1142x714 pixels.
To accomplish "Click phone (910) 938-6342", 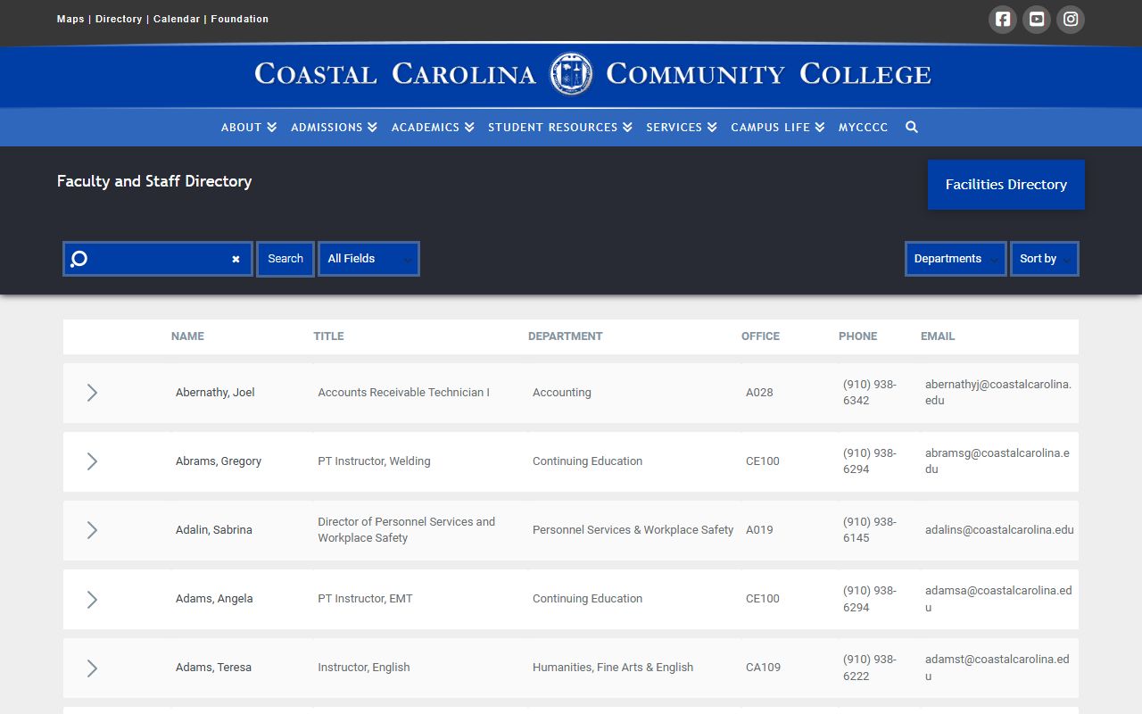I will pyautogui.click(x=870, y=393).
